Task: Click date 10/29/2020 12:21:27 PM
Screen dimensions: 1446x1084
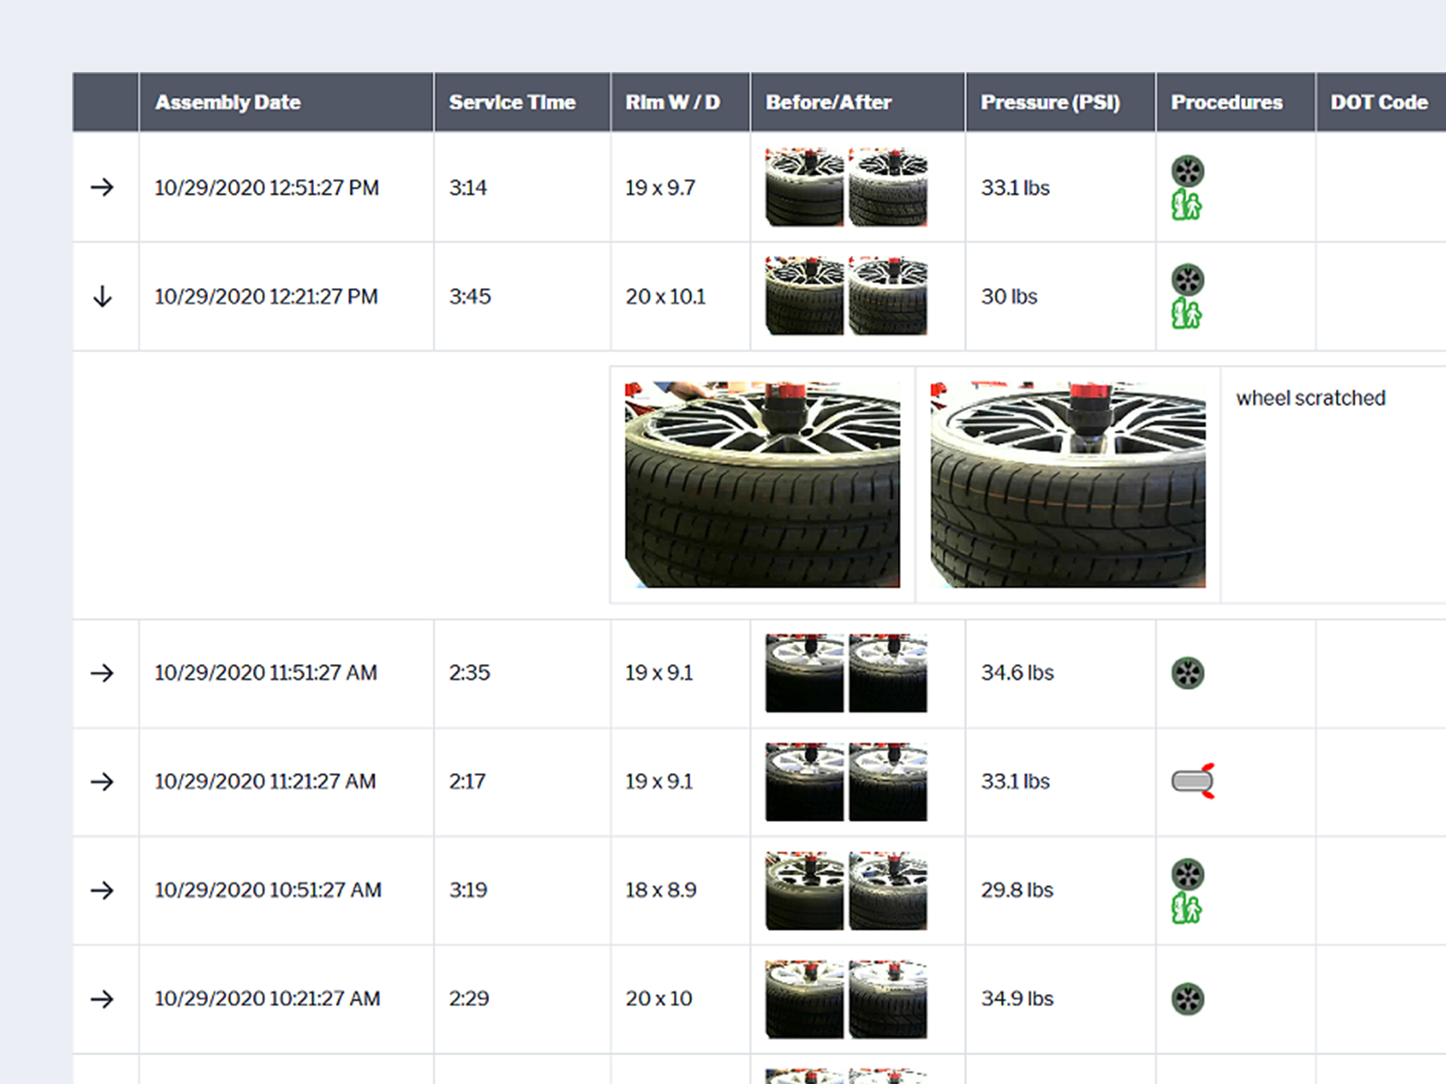Action: 266,297
